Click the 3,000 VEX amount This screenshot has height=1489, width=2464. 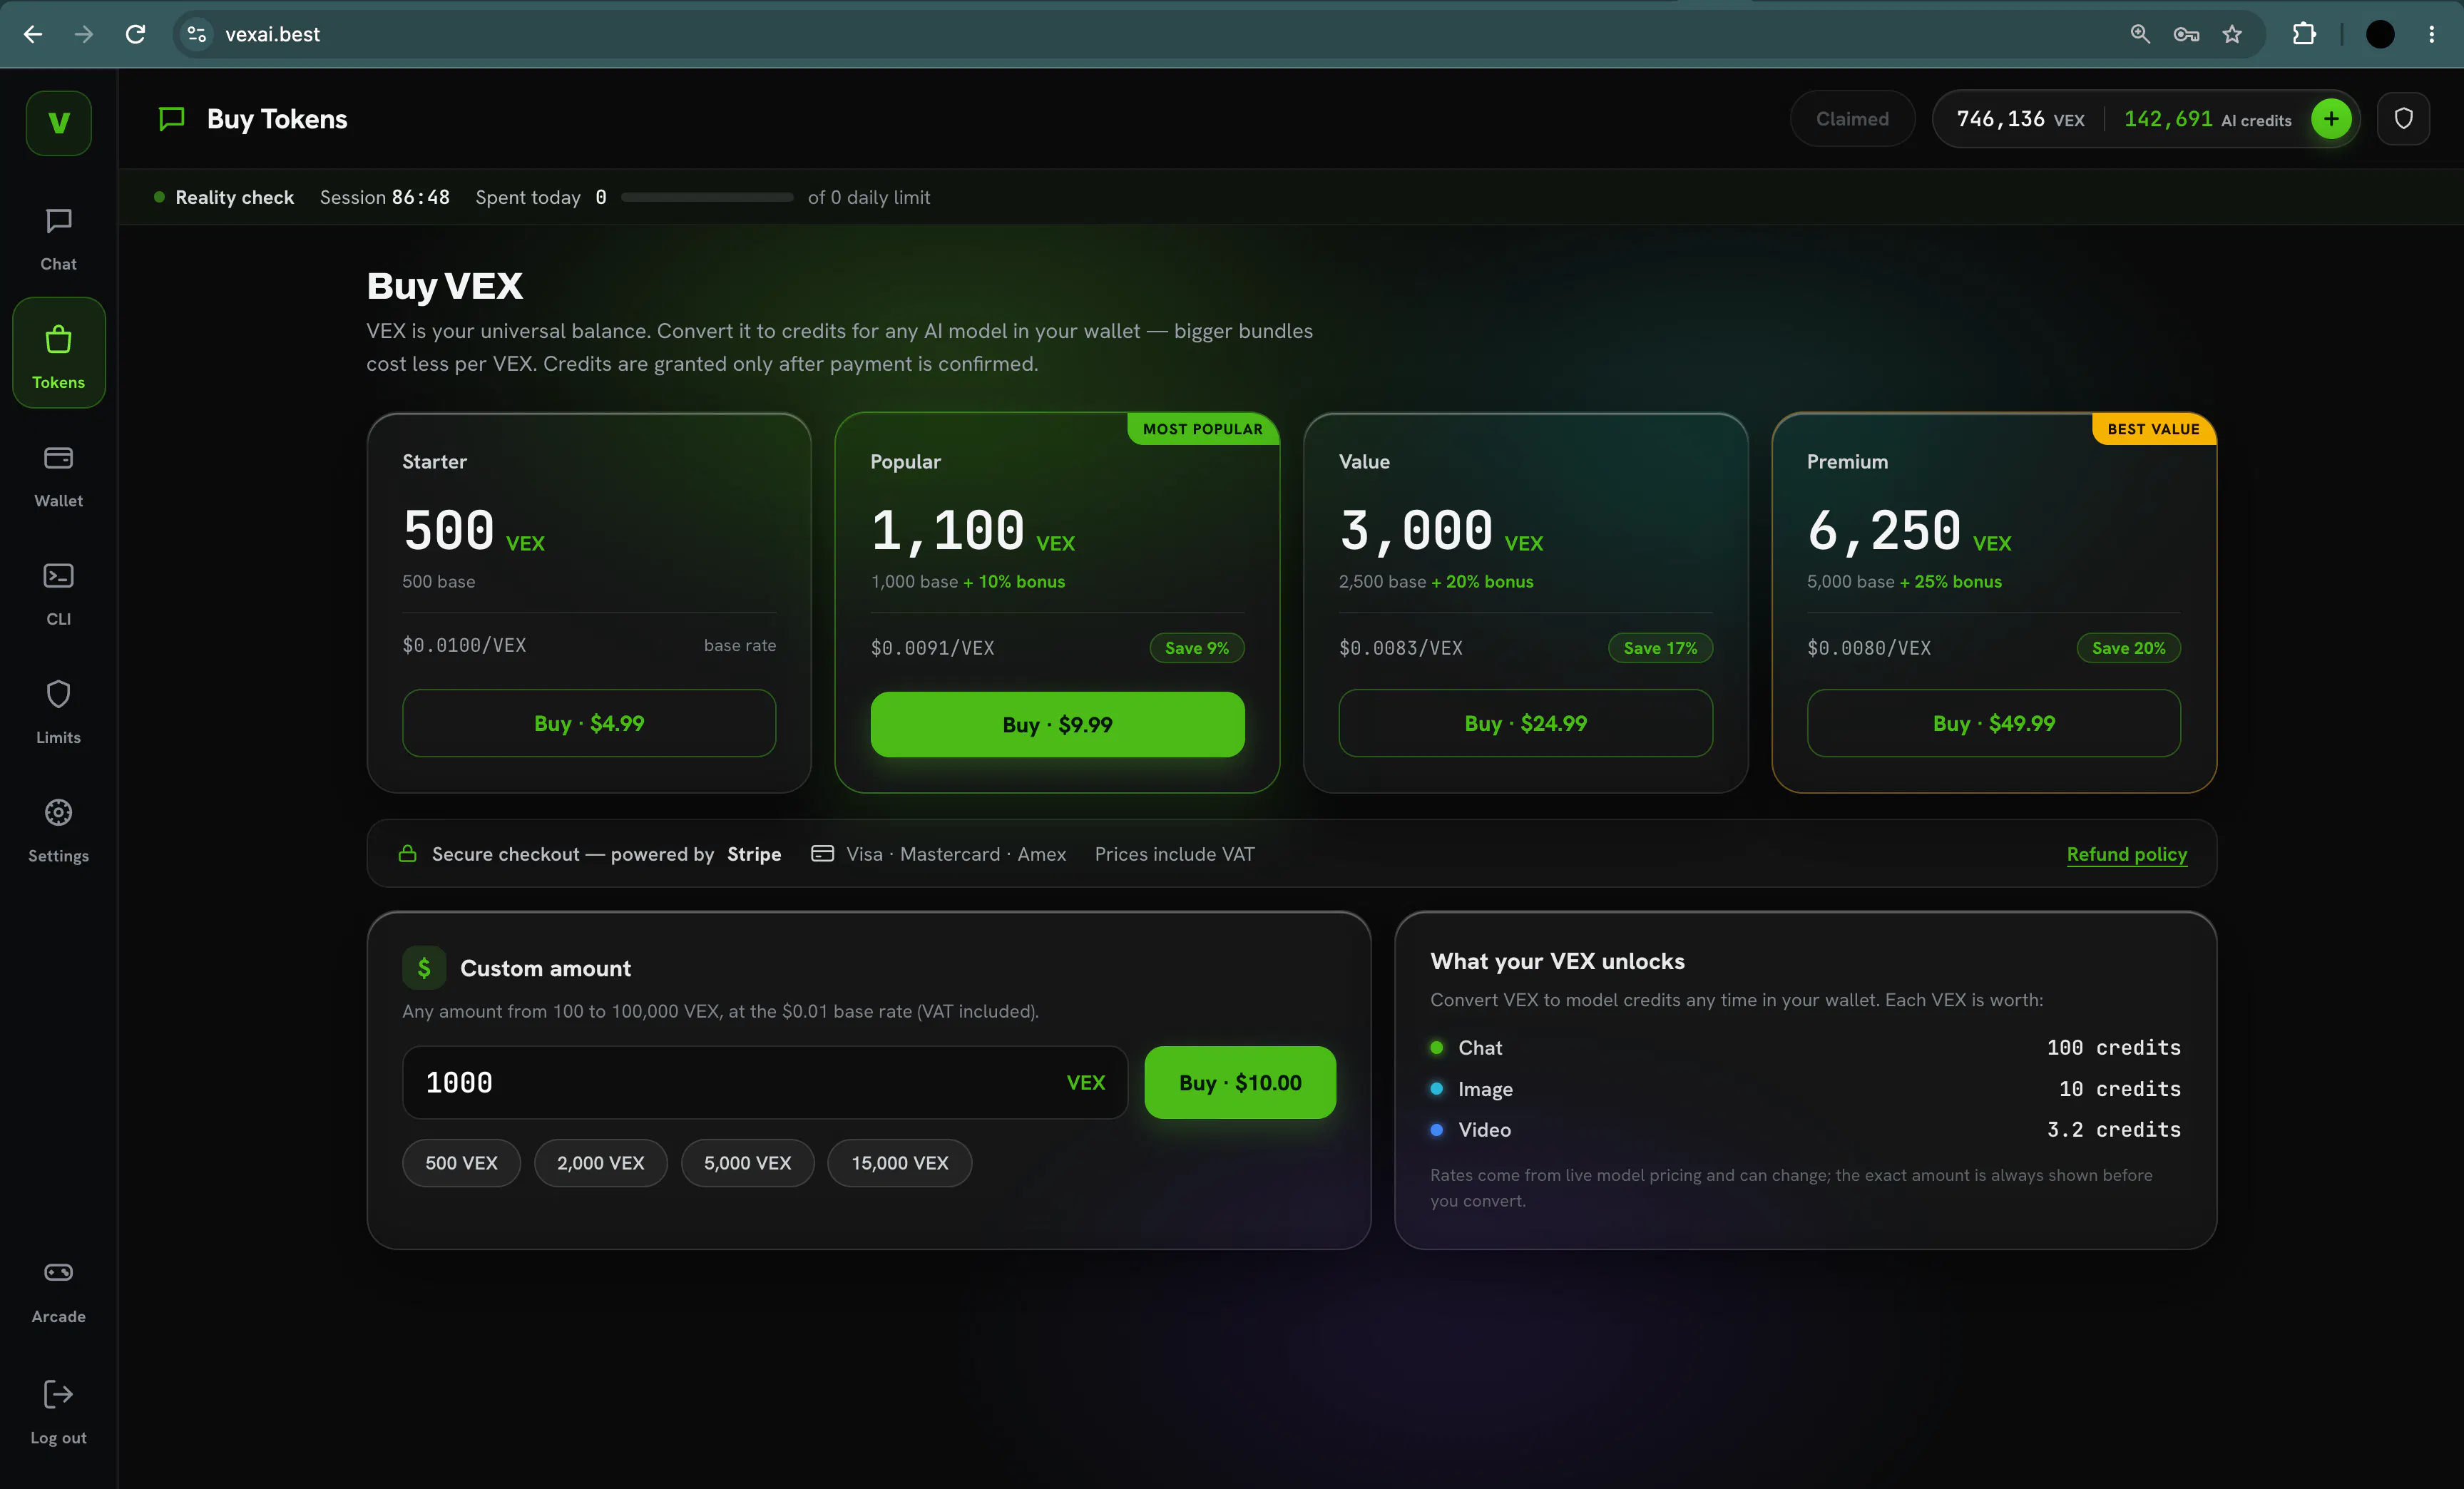point(1440,531)
